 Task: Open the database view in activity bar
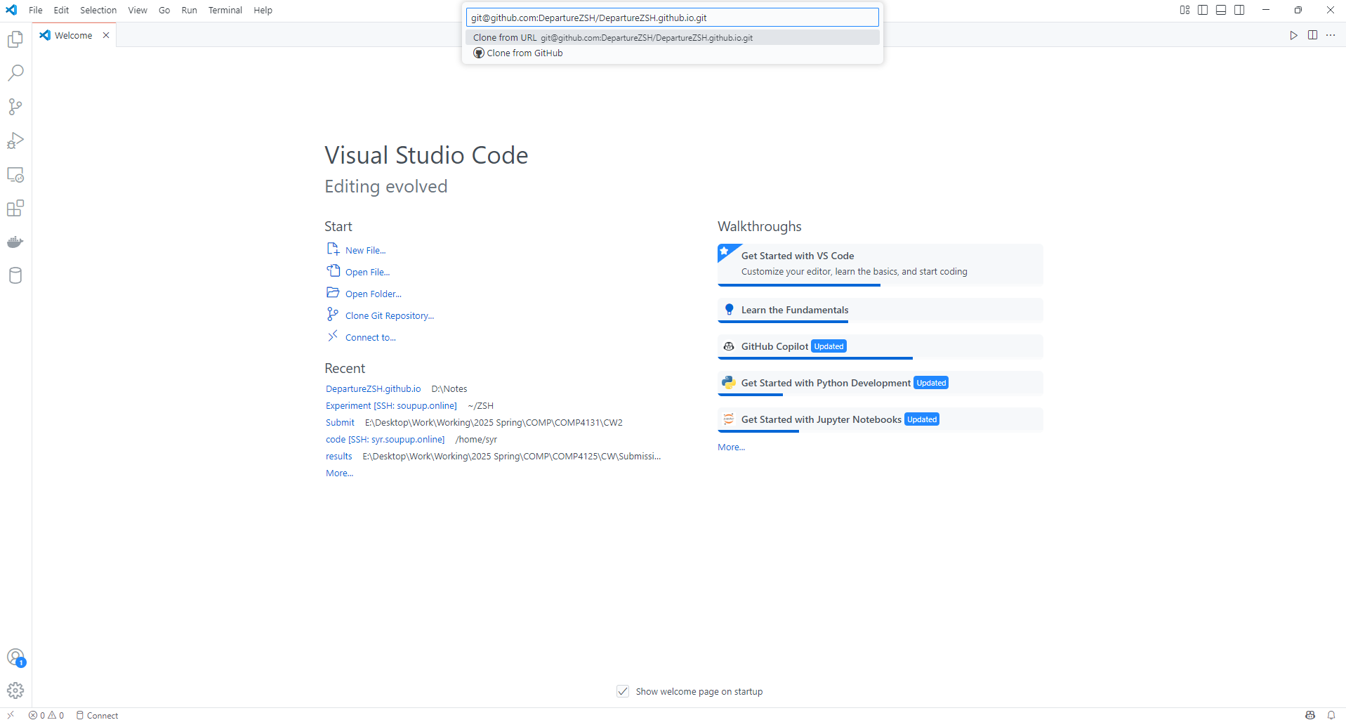pyautogui.click(x=15, y=275)
